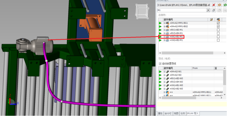Uncheck the =04+A2-MM1-BG1 checkbox

pyautogui.click(x=218, y=23)
